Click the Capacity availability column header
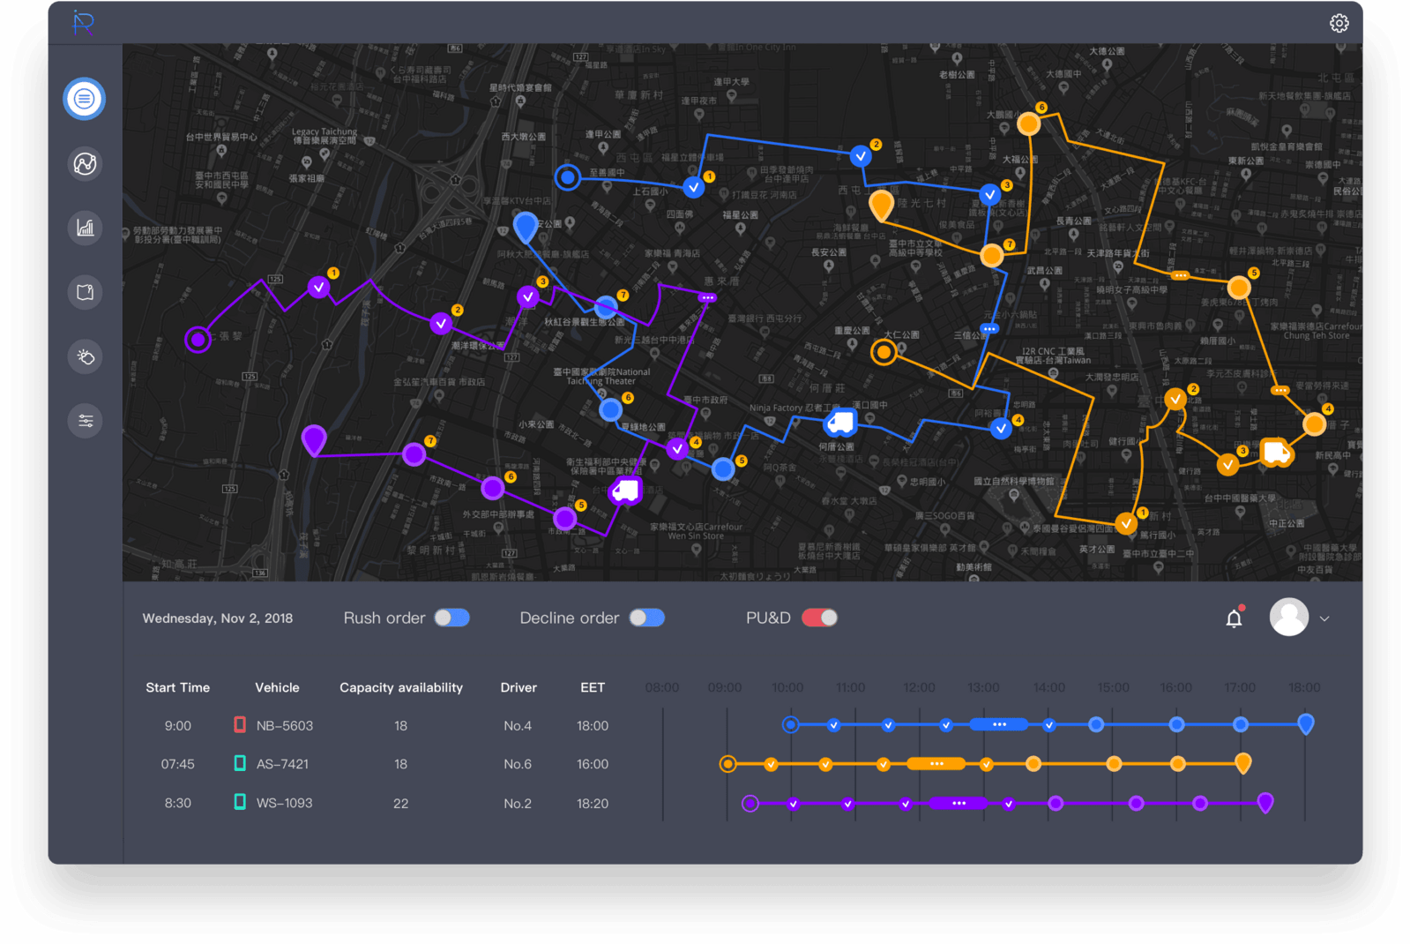The width and height of the screenshot is (1410, 944). (x=401, y=688)
